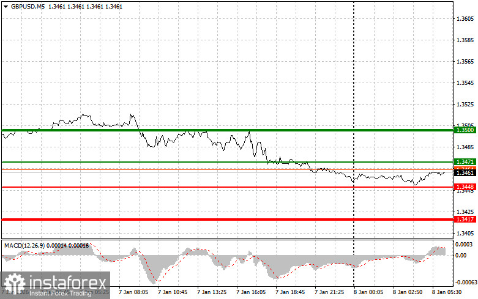This screenshot has height=299, width=478.
Task: Click the InstaForex gear logo icon
Action: 14,284
